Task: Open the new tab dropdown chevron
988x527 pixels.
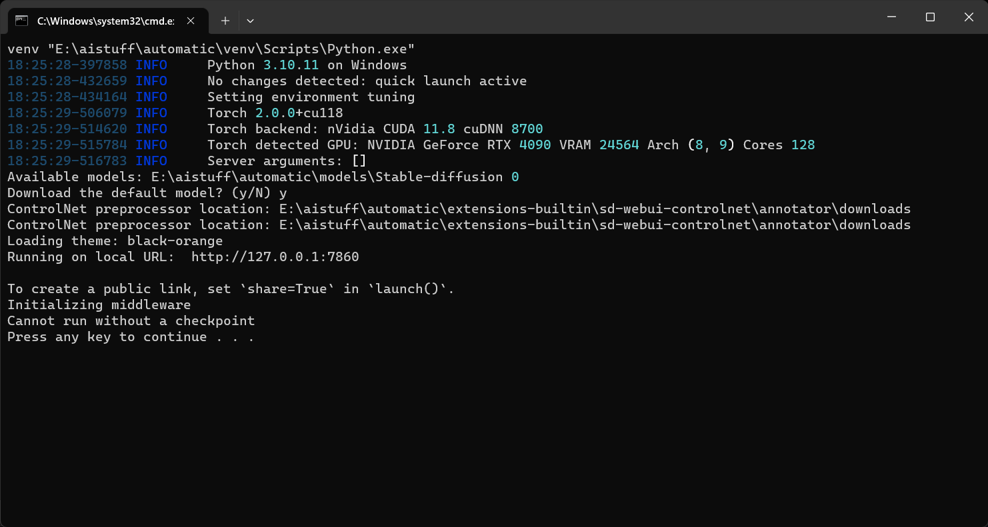Action: (250, 21)
